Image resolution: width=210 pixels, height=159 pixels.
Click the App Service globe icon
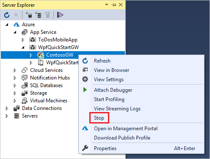(25, 32)
